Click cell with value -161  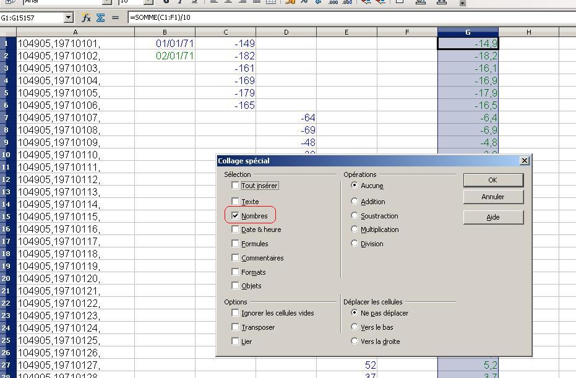[x=226, y=68]
